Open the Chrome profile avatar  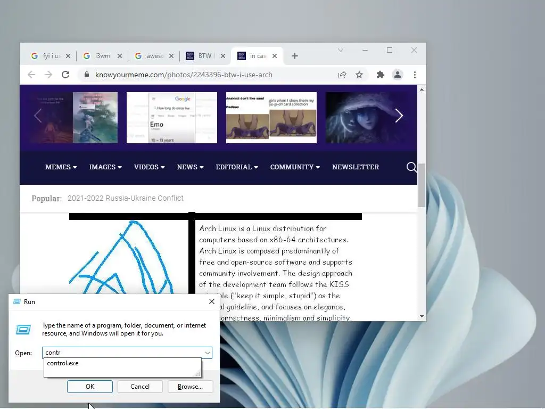coord(397,75)
